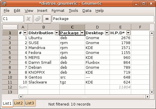Open the File menu
The image size is (156, 109).
tap(7, 11)
